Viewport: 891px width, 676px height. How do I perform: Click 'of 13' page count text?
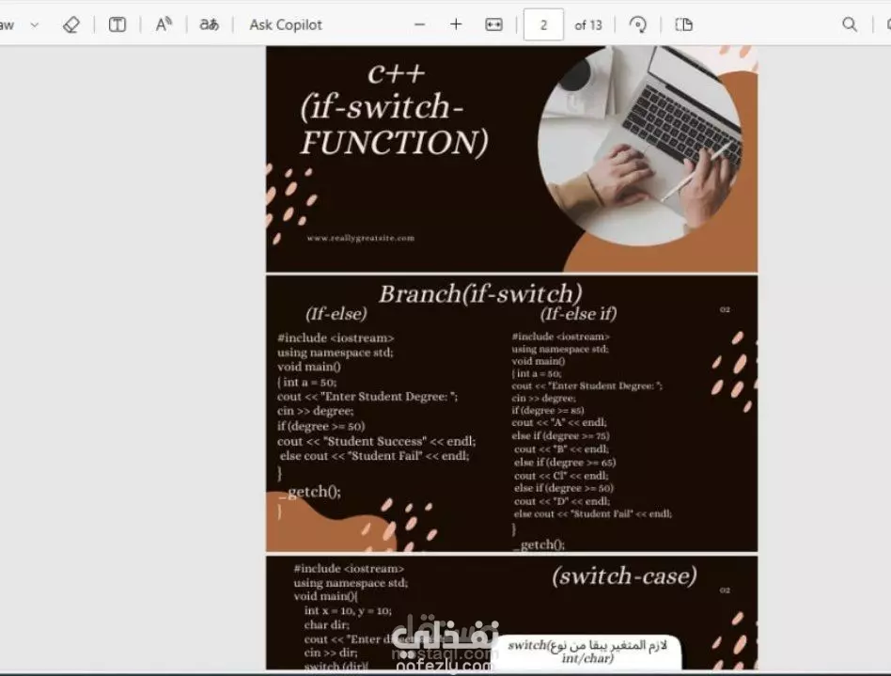(x=587, y=25)
